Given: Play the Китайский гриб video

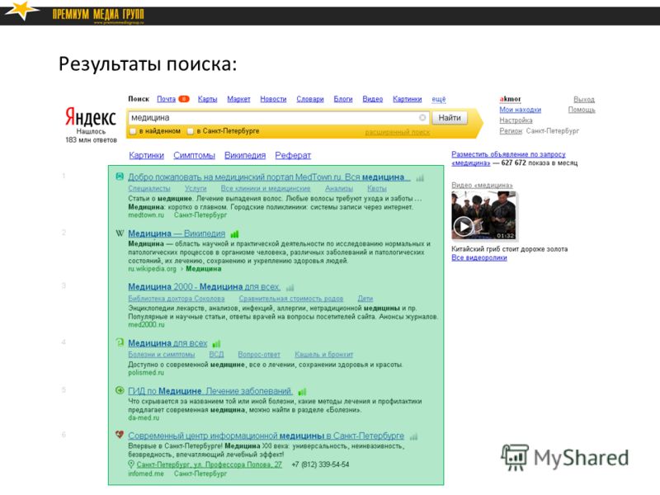Looking at the screenshot, I should (x=463, y=227).
